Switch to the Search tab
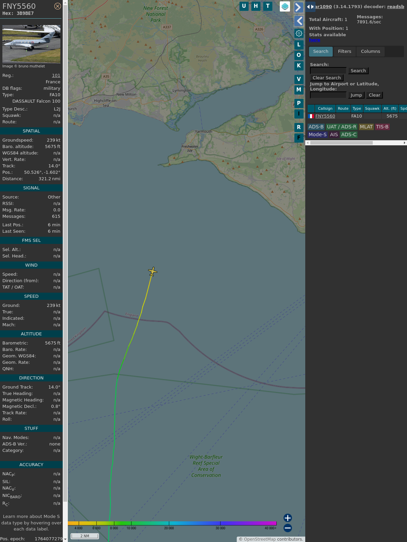The height and width of the screenshot is (542, 407). coord(321,51)
